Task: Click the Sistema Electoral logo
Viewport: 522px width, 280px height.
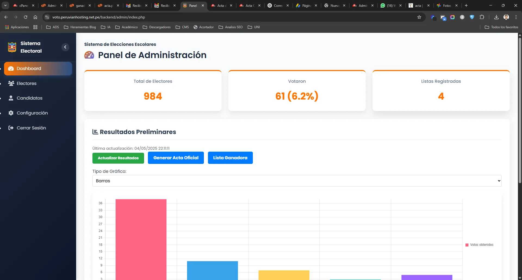Action: pyautogui.click(x=12, y=47)
